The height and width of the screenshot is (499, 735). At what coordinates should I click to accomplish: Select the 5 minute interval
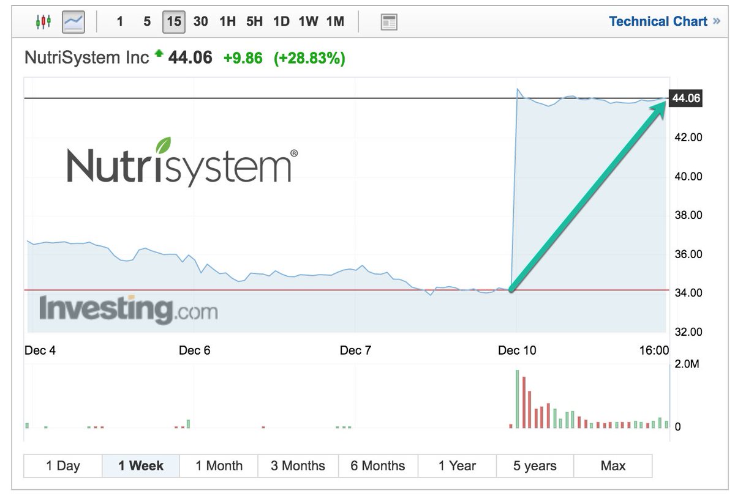tap(147, 22)
